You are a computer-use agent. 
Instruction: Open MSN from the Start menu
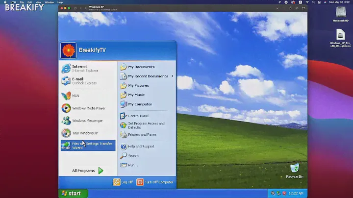76,96
